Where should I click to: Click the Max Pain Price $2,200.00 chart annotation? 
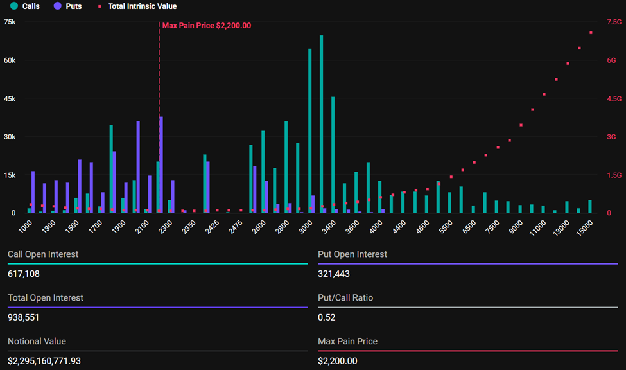(x=206, y=26)
